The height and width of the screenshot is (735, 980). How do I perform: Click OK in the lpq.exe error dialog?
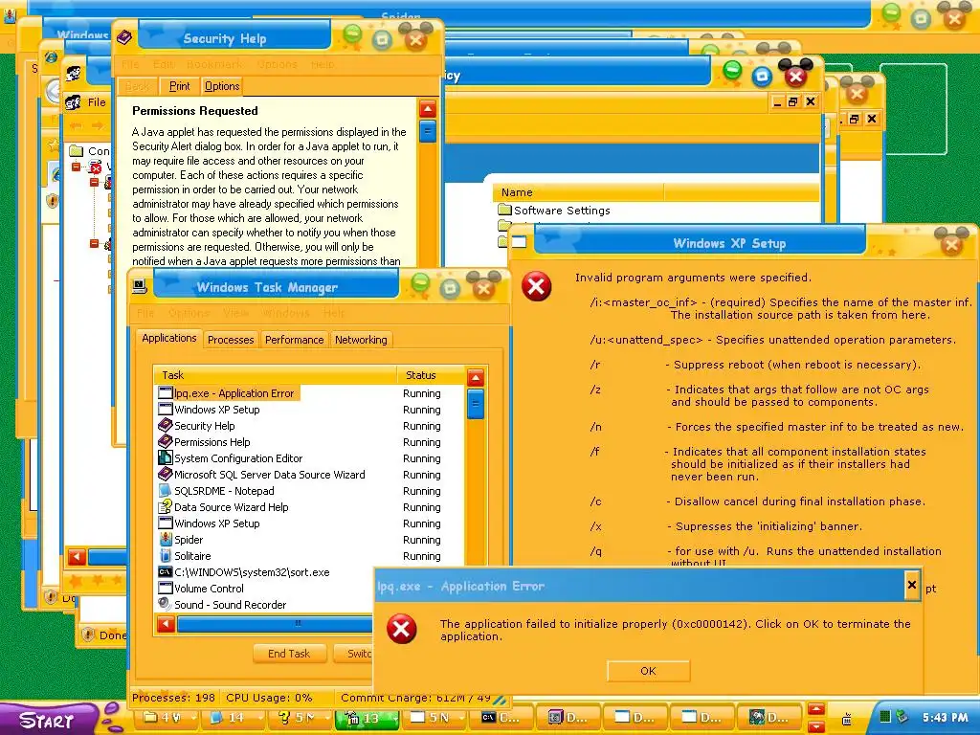click(x=648, y=671)
